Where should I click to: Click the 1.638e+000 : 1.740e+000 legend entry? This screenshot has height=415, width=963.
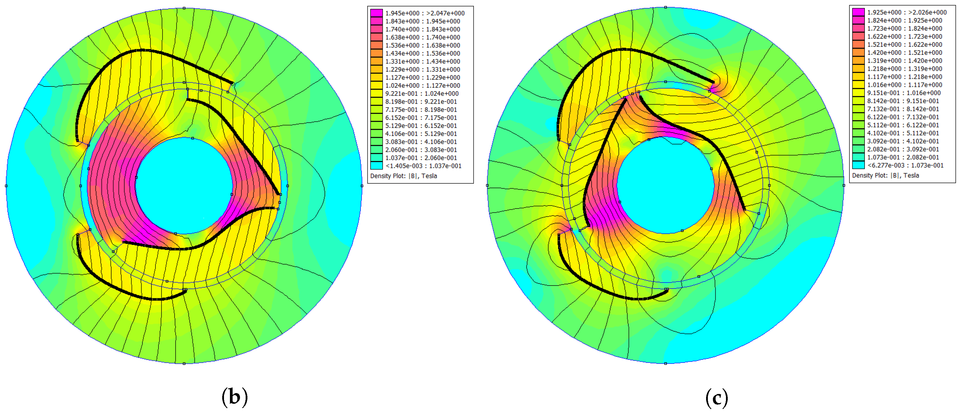(422, 37)
